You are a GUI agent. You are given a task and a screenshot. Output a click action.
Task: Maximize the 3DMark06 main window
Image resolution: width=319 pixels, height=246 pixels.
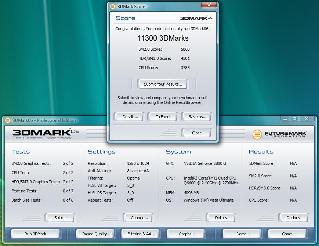click(x=294, y=119)
